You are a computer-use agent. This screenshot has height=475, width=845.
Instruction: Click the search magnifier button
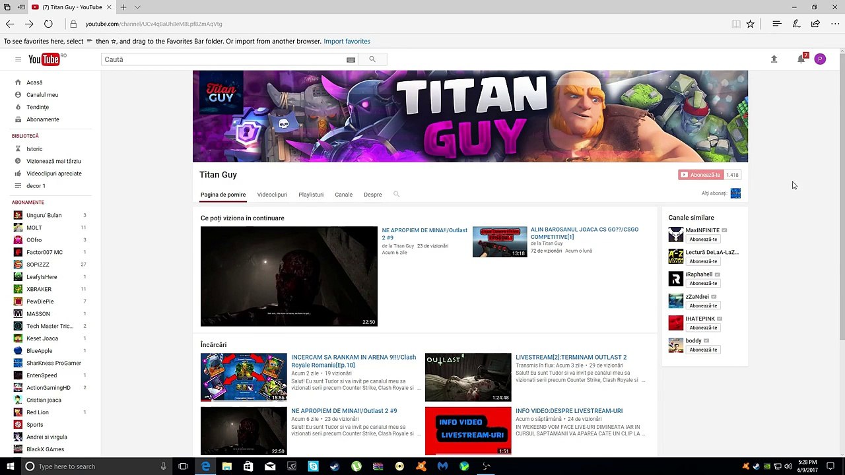pyautogui.click(x=372, y=59)
